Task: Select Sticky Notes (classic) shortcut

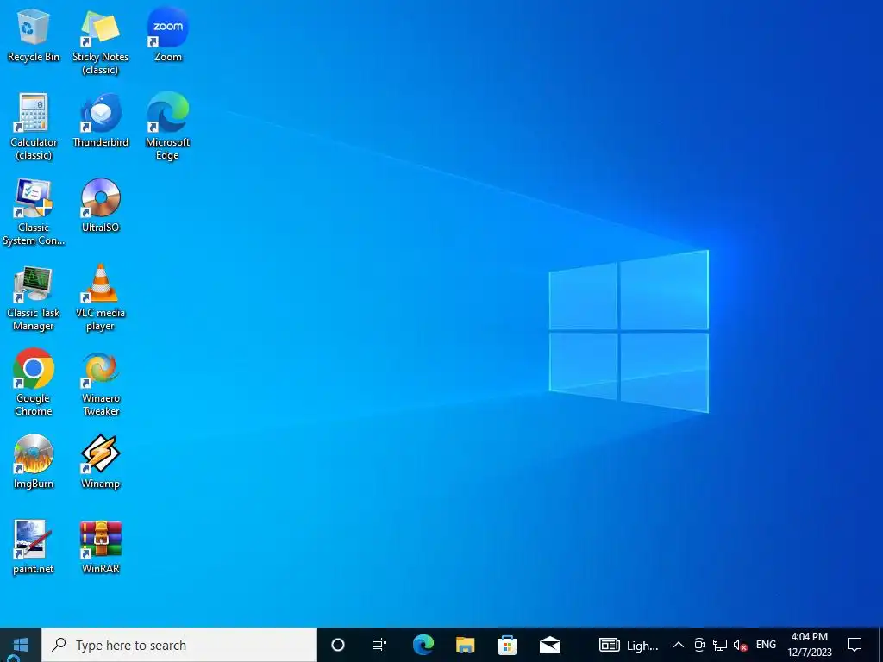Action: tap(100, 41)
